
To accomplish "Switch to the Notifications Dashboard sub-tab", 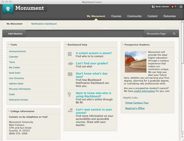I will pyautogui.click(x=44, y=24).
